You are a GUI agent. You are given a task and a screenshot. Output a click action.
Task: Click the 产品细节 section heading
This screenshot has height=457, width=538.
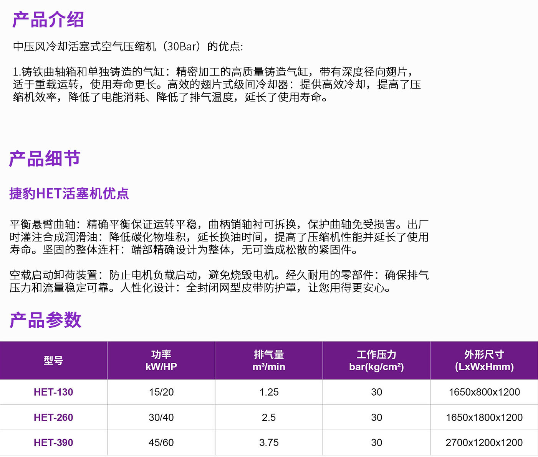point(45,159)
